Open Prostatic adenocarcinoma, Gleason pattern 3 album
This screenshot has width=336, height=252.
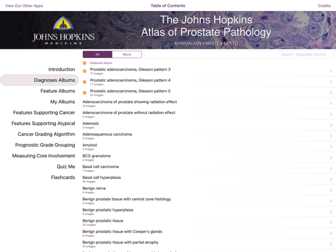(x=209, y=71)
